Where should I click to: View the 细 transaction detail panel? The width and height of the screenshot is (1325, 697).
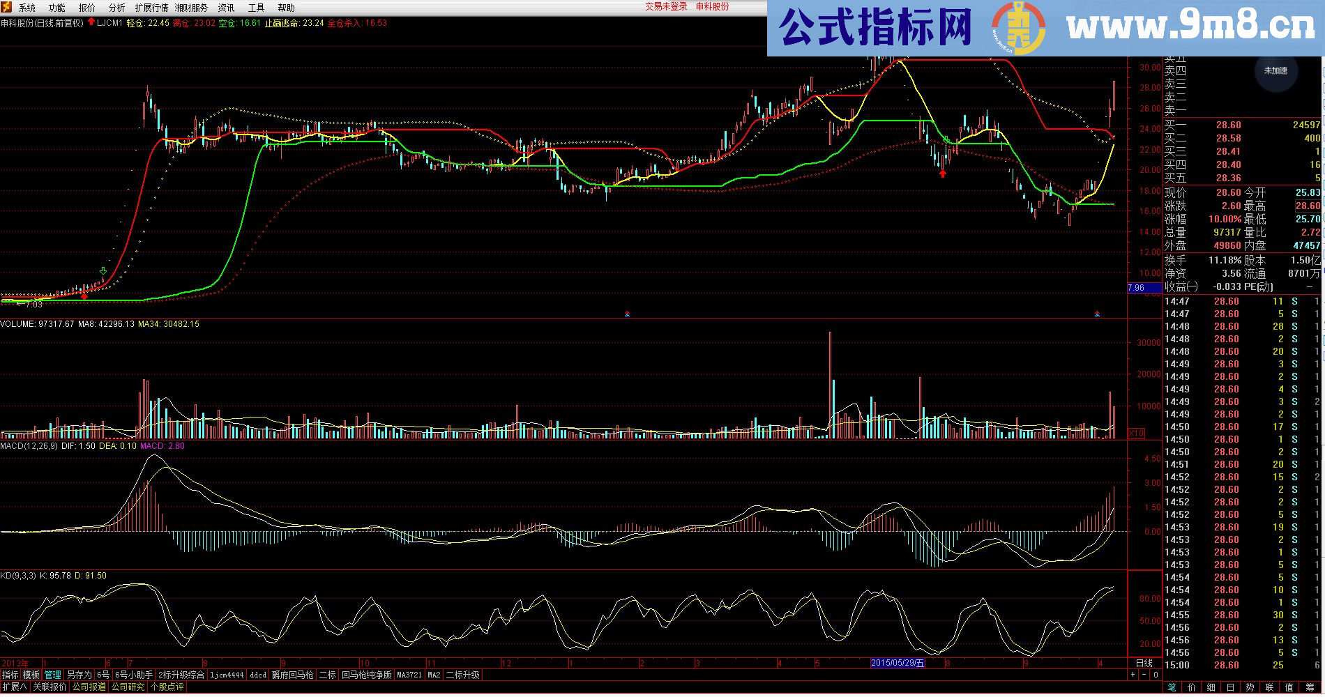(x=1211, y=687)
